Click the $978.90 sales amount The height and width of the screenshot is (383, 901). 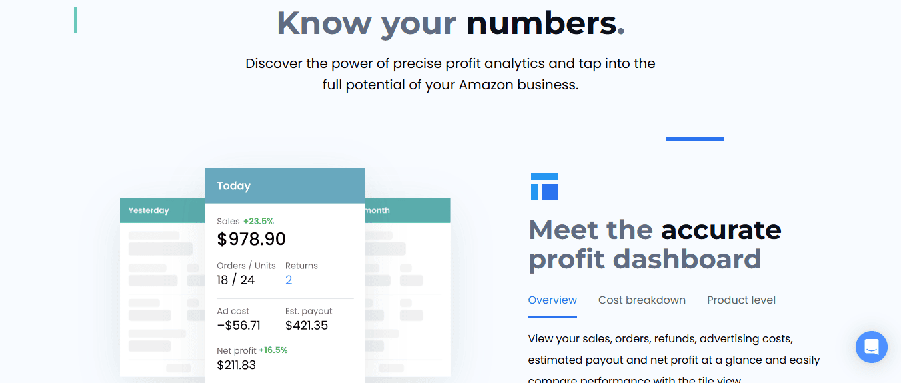tap(251, 239)
